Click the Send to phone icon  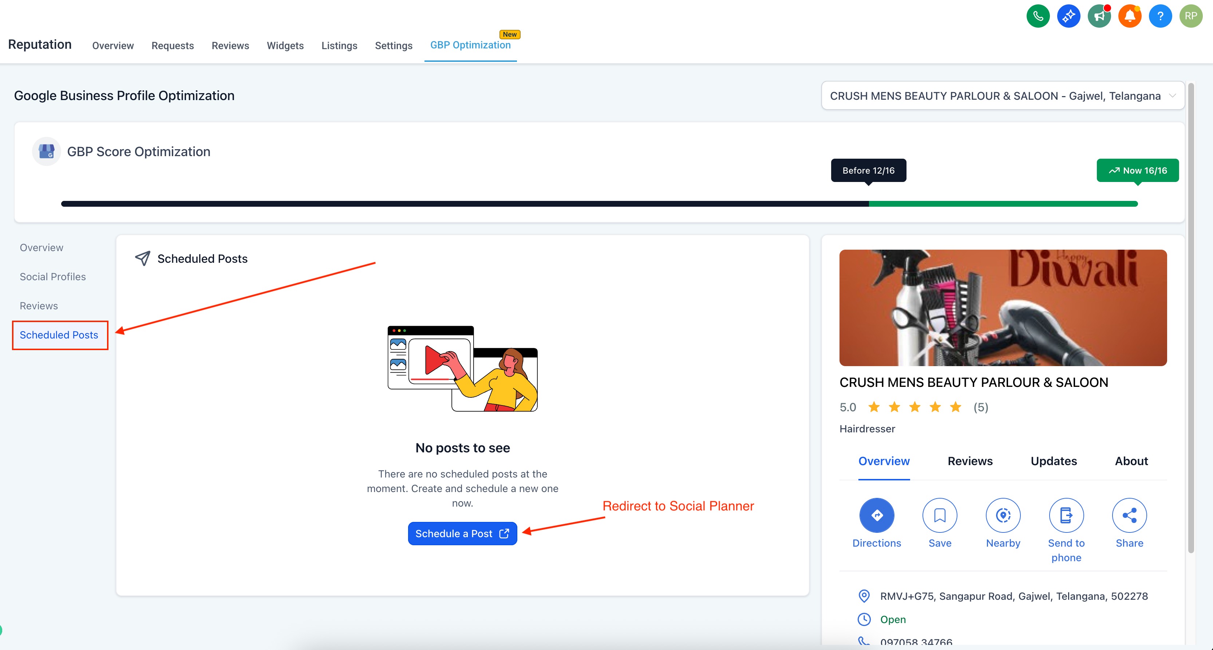point(1066,515)
